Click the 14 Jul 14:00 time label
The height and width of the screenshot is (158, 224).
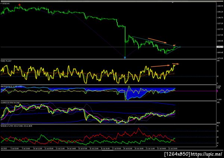[x=71, y=149]
